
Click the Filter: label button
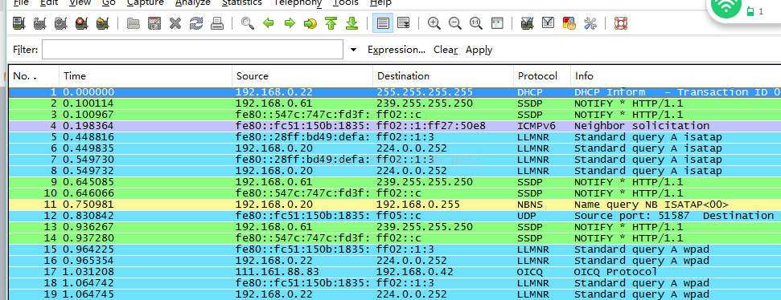point(25,50)
